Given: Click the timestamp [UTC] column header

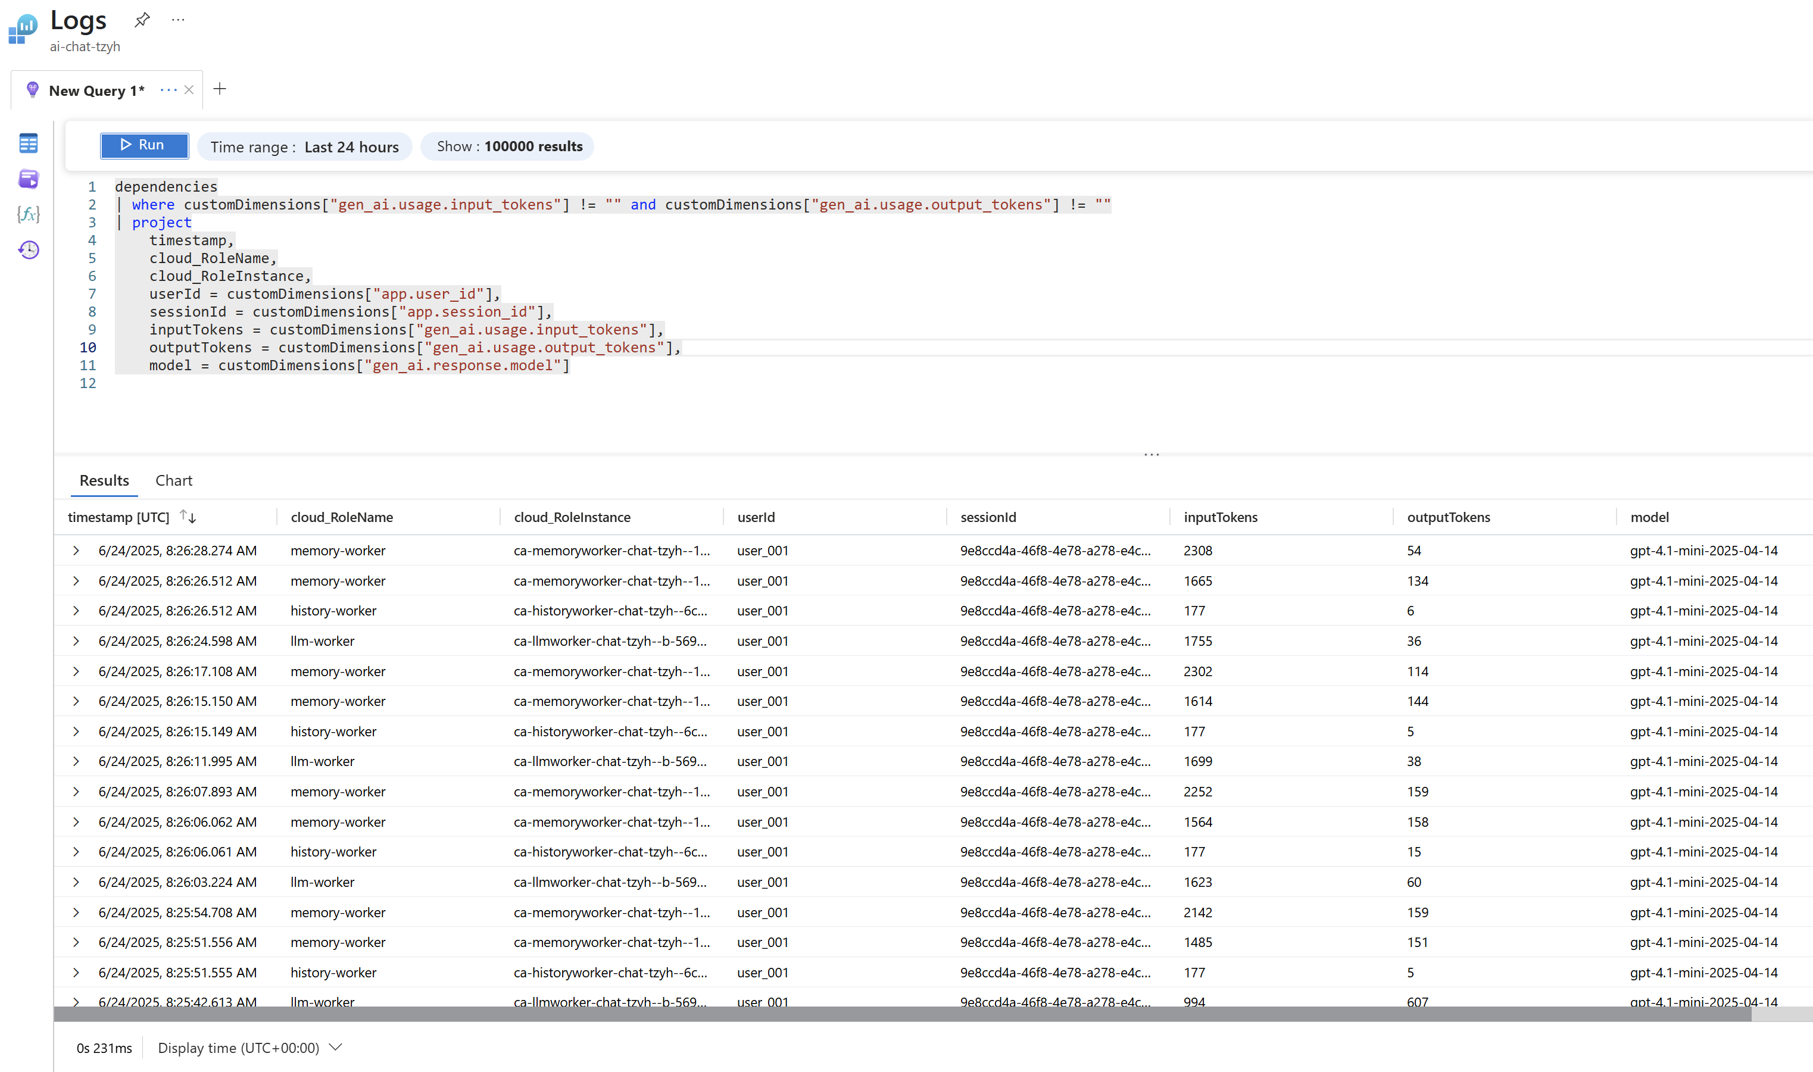Looking at the screenshot, I should point(118,517).
